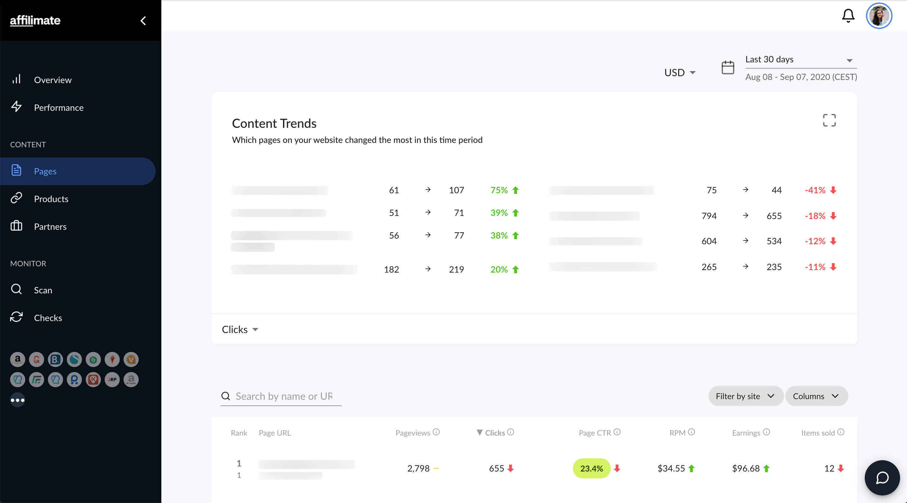Click the Performance icon in sidebar
Screen dimensions: 907x503
pyautogui.click(x=17, y=106)
